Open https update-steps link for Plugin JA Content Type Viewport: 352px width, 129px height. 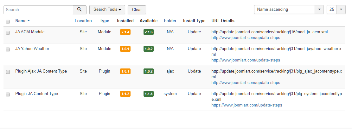tap(247, 105)
